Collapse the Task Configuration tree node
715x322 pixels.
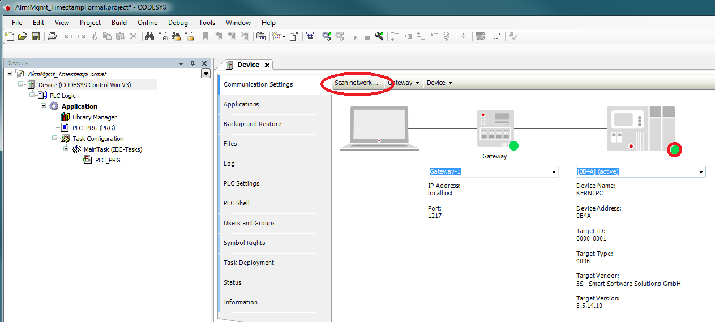(54, 138)
